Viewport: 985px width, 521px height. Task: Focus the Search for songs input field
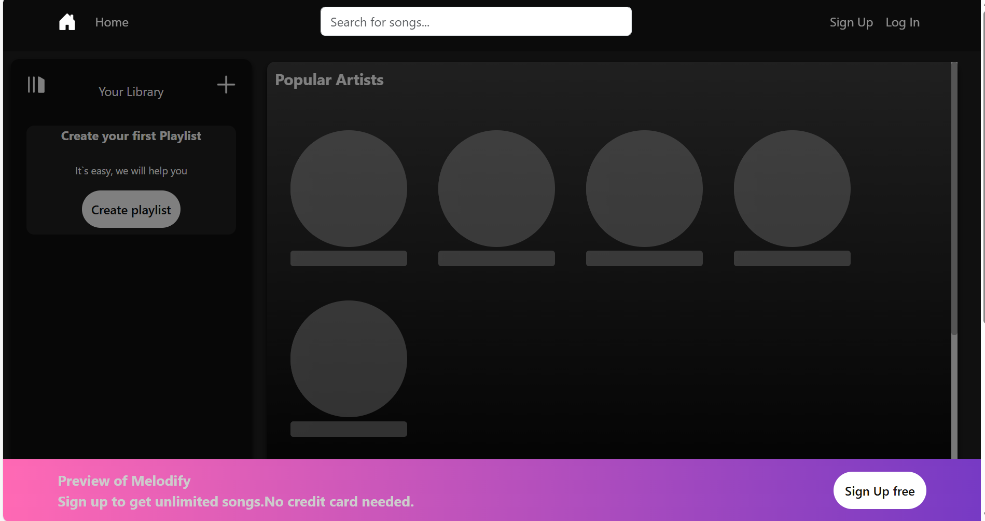tap(475, 21)
